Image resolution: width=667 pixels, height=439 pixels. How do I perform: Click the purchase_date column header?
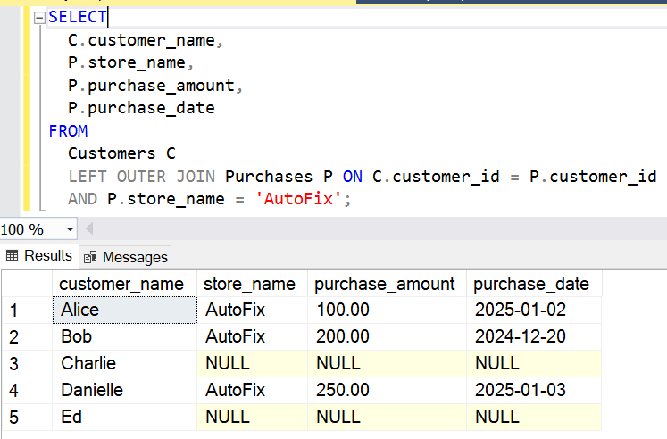[531, 284]
